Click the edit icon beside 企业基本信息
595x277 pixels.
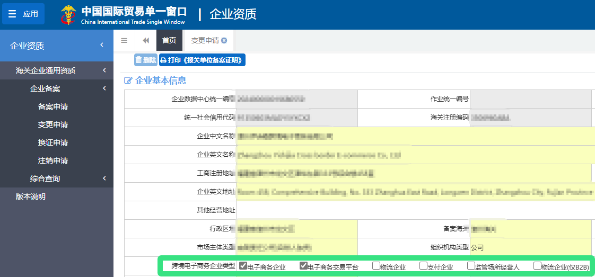(x=128, y=81)
